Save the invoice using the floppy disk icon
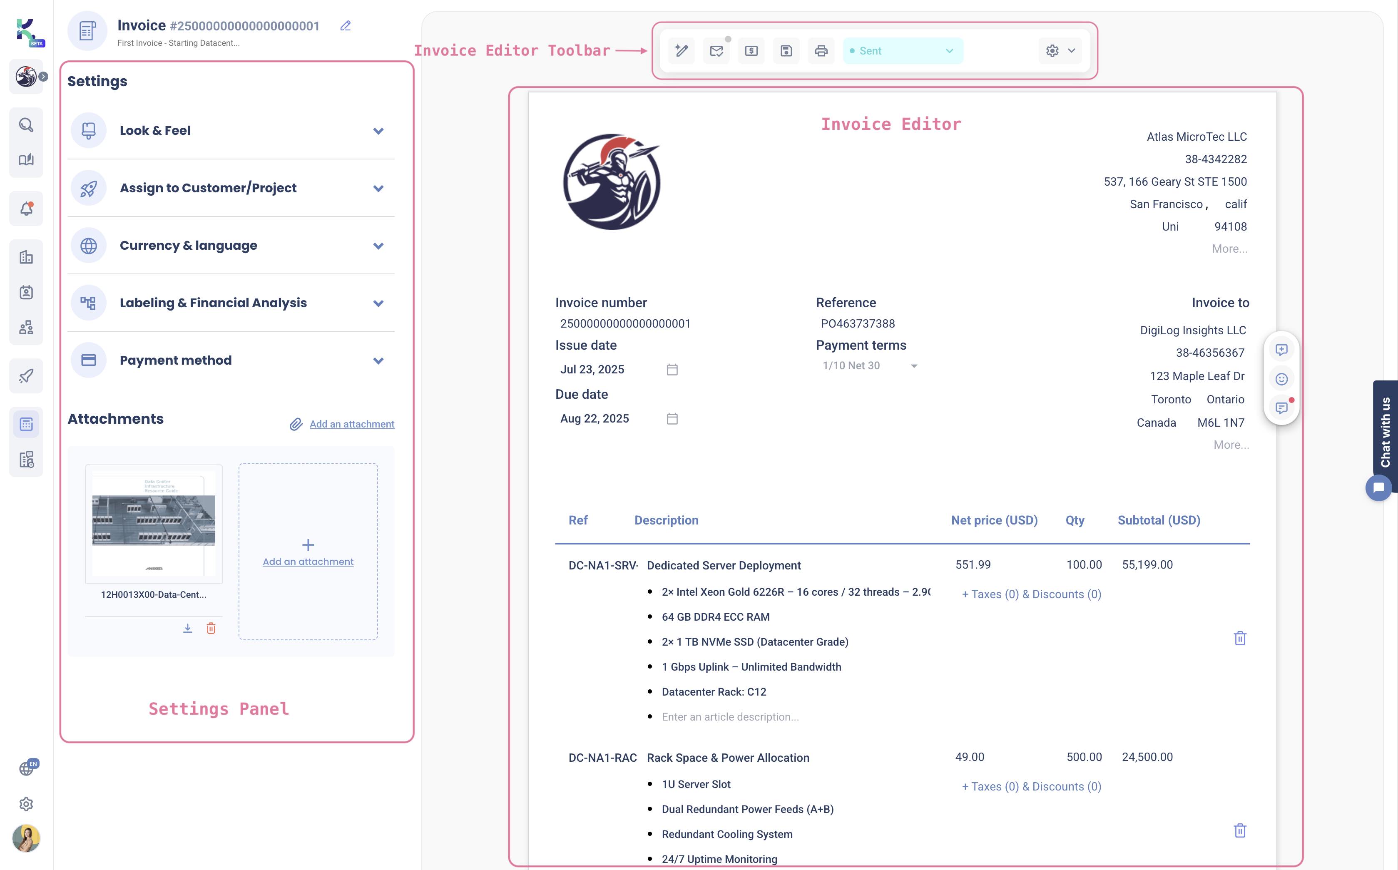 click(x=786, y=51)
